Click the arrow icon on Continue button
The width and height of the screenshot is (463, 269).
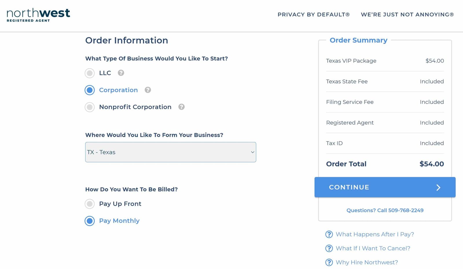click(438, 188)
